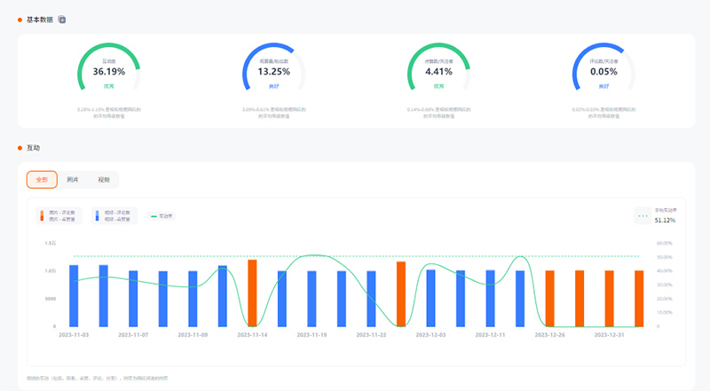The image size is (710, 391).
Task: Click the orange bullet beside 基本数据
Action: click(20, 19)
